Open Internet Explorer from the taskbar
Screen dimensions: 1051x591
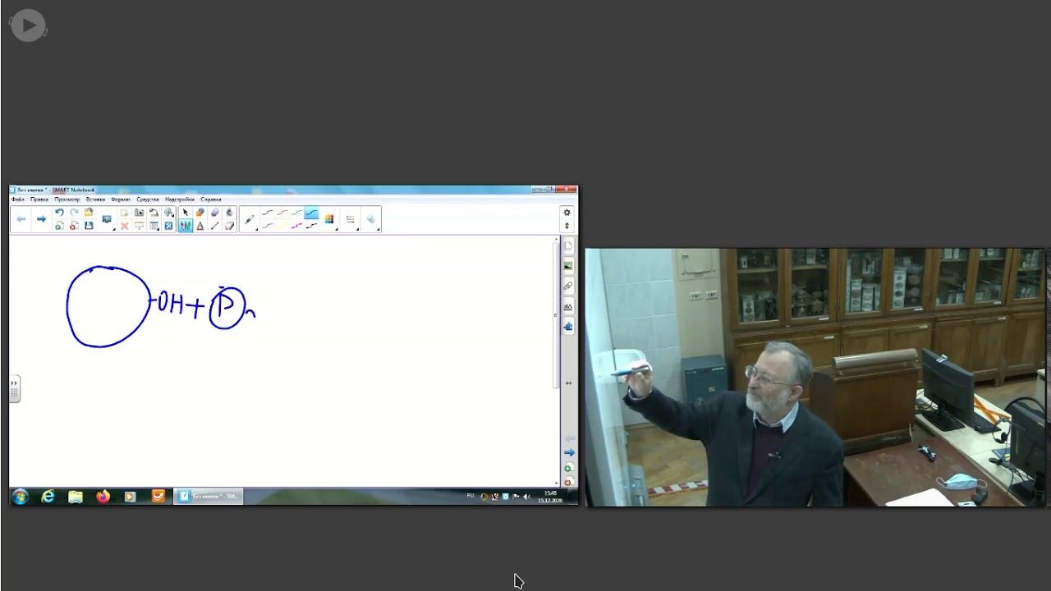coord(48,496)
